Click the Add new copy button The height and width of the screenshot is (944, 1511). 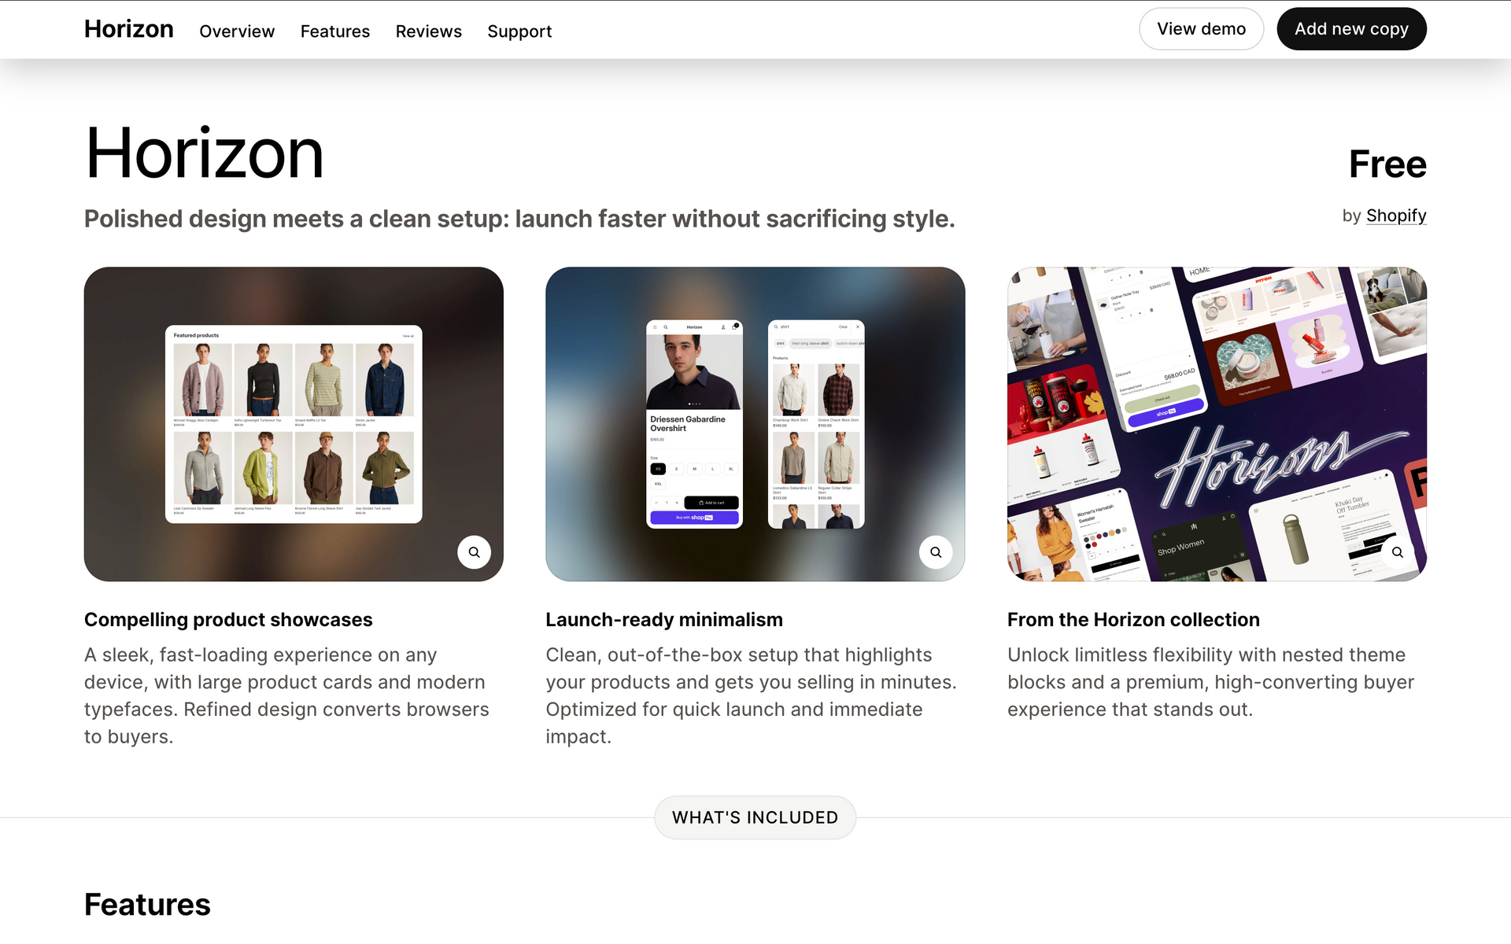coord(1351,29)
